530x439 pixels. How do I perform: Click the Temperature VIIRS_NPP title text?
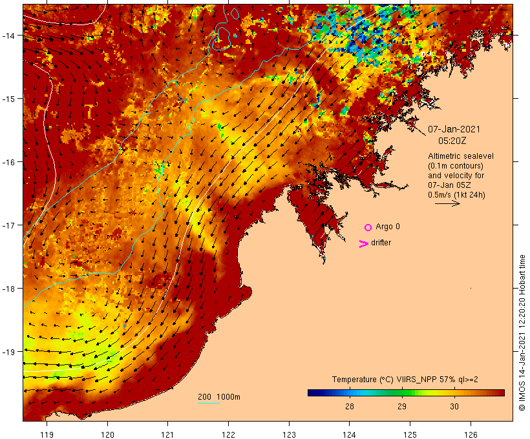[x=405, y=380]
